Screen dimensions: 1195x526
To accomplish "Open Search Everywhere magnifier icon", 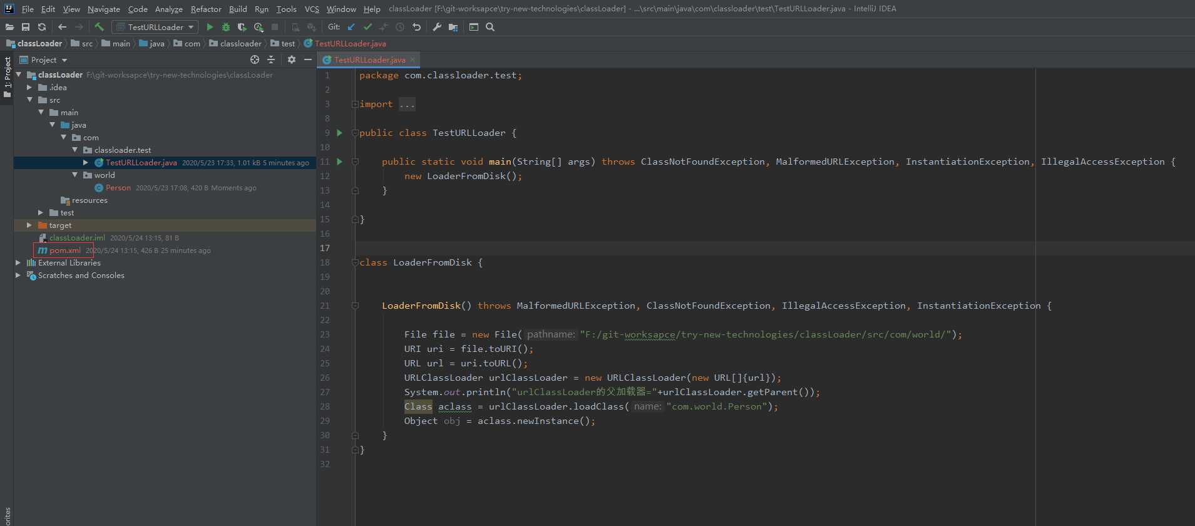I will point(490,27).
